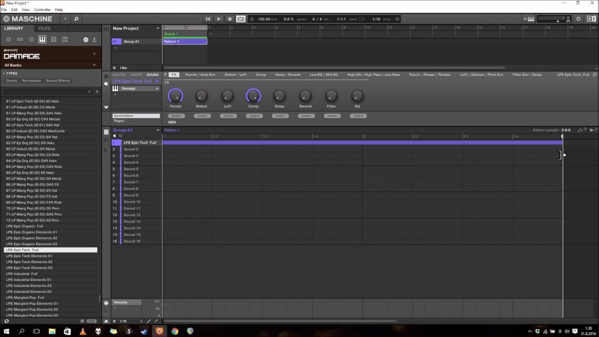This screenshot has height=337, width=599.
Task: Filter by the Drums type tag
Action: click(x=12, y=81)
